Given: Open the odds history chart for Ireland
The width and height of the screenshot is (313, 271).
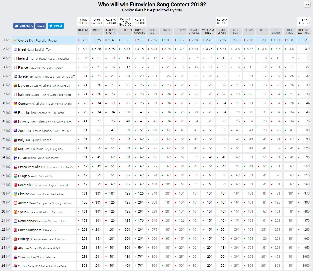Looking at the screenshot, I should pyautogui.click(x=8, y=58).
